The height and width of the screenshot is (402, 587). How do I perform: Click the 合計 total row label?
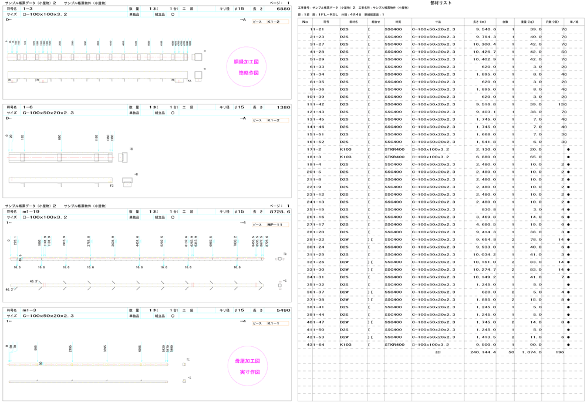pos(437,352)
